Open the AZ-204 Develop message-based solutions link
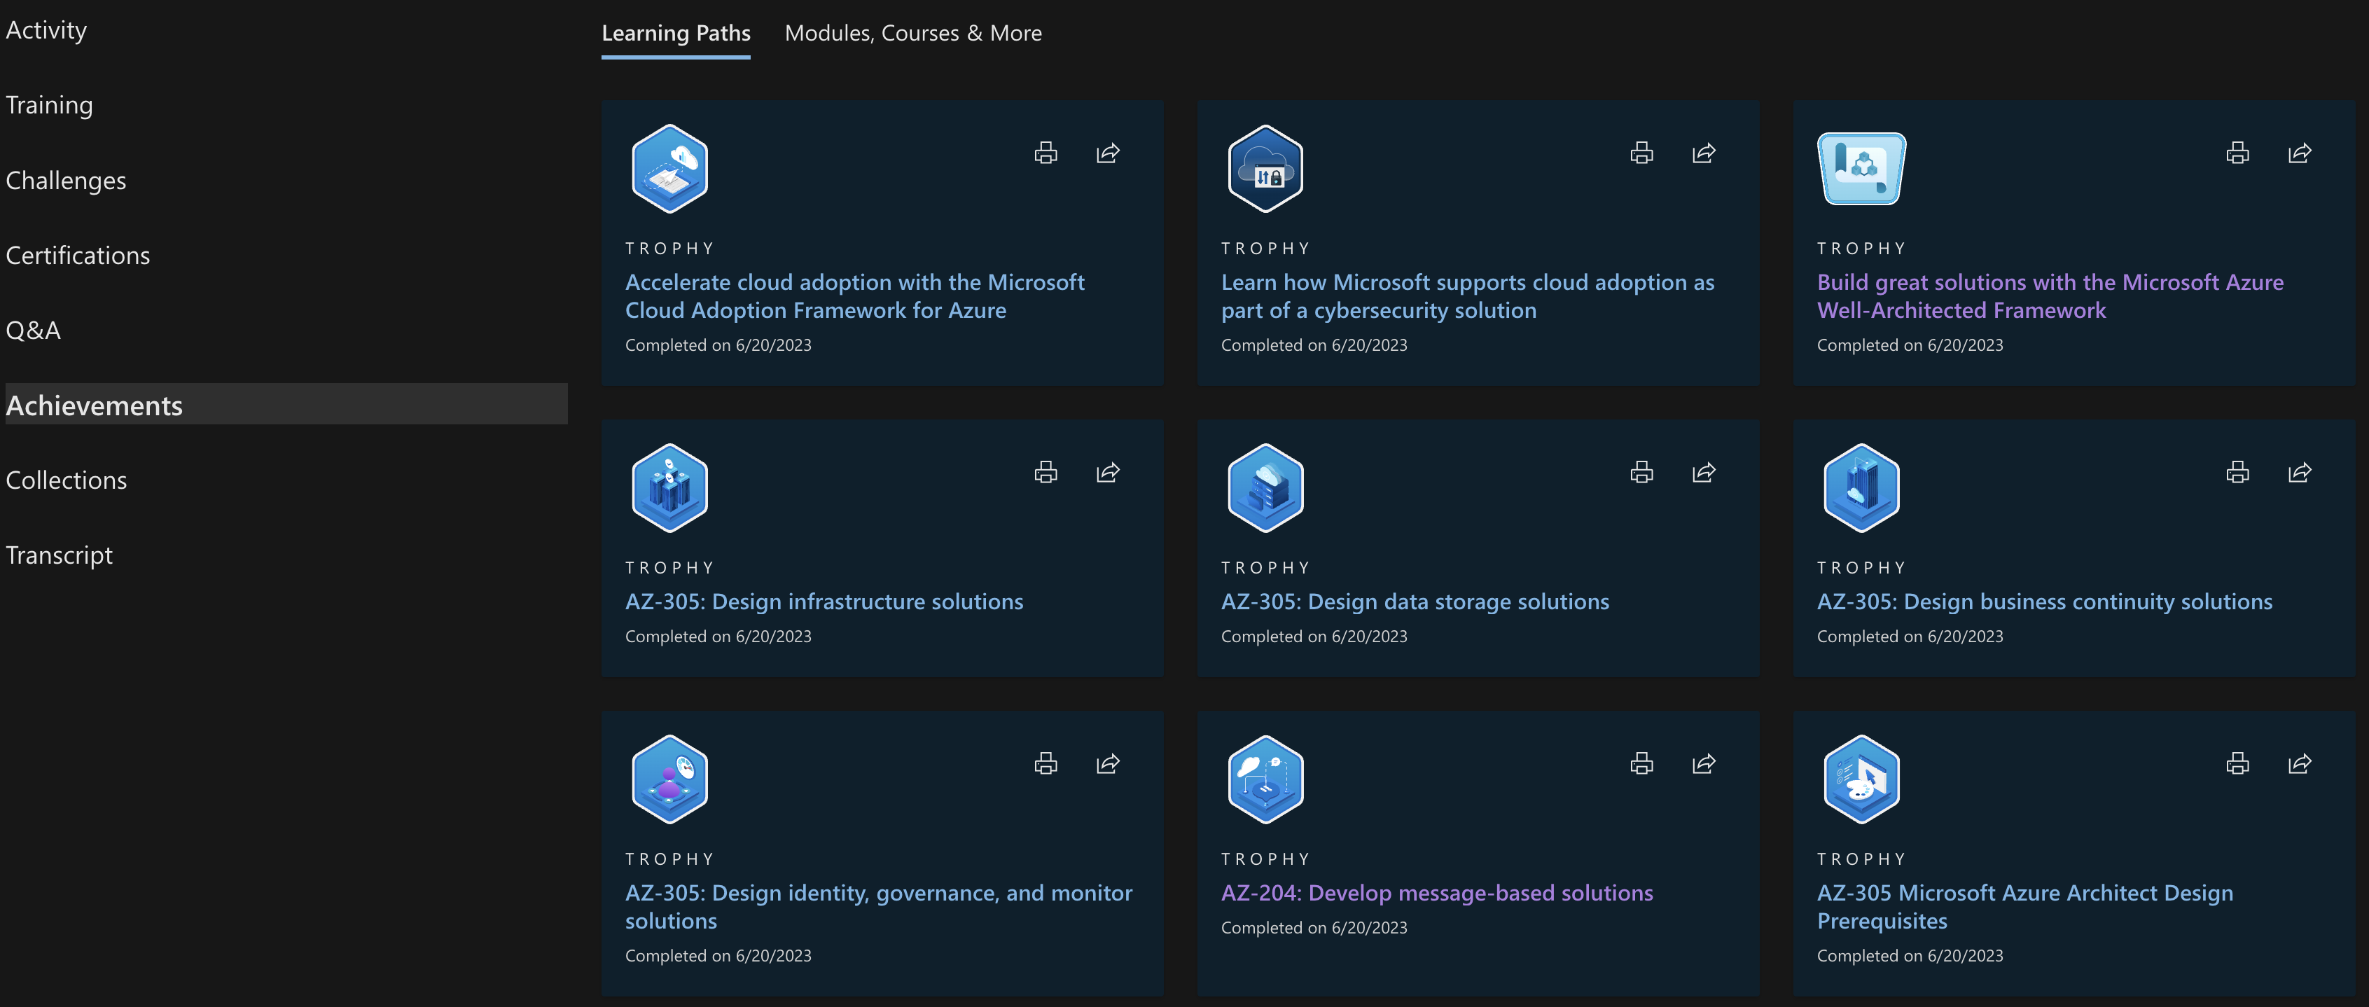This screenshot has width=2369, height=1007. [x=1436, y=893]
